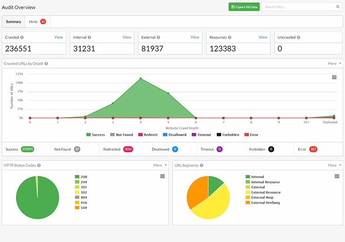
Task: Toggle the Error legend series
Action: [251, 135]
